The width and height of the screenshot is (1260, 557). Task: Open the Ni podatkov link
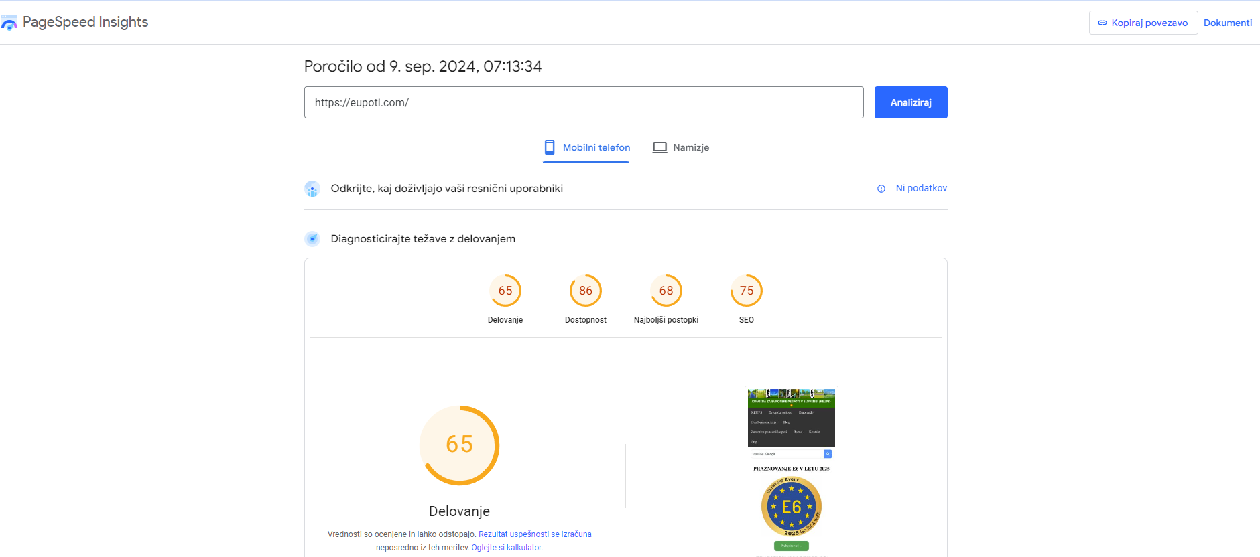coord(921,188)
